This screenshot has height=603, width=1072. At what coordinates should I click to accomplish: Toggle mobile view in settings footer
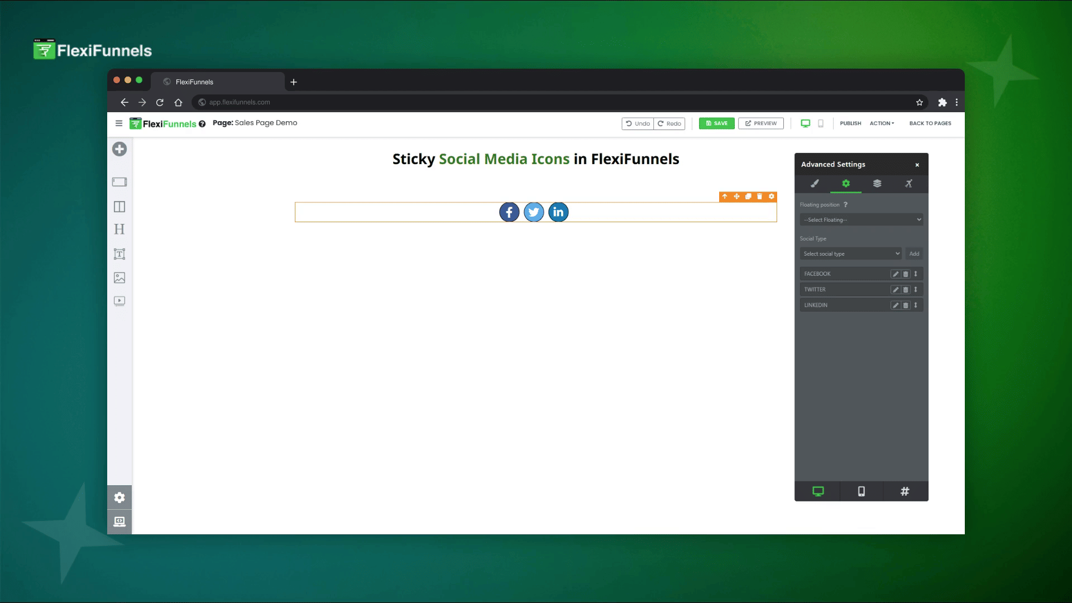(861, 491)
